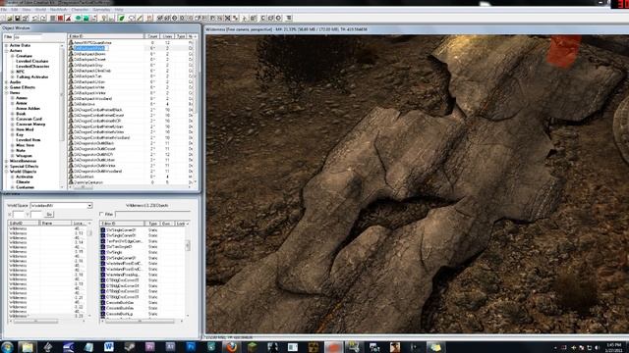Click the Go button in Cell View
The width and height of the screenshot is (629, 353).
click(x=49, y=215)
